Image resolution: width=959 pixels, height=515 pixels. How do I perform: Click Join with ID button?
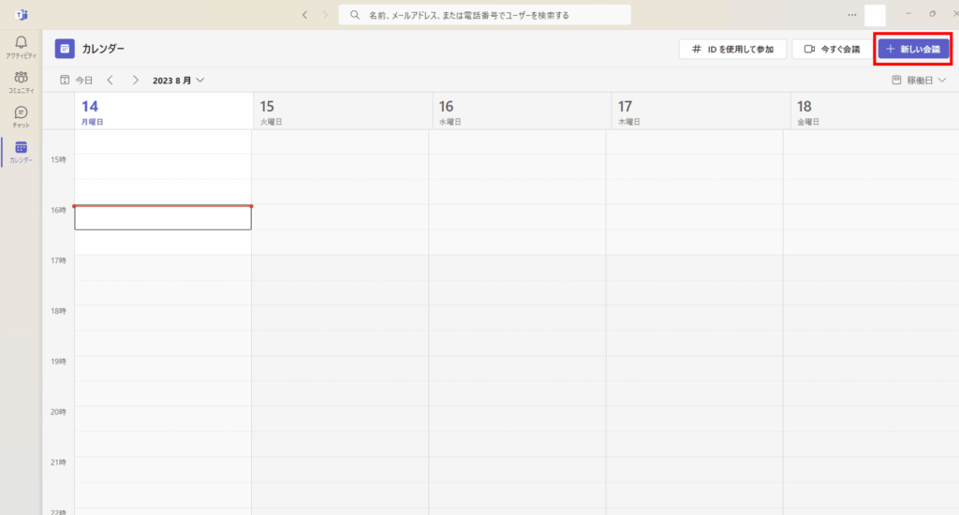pos(732,49)
